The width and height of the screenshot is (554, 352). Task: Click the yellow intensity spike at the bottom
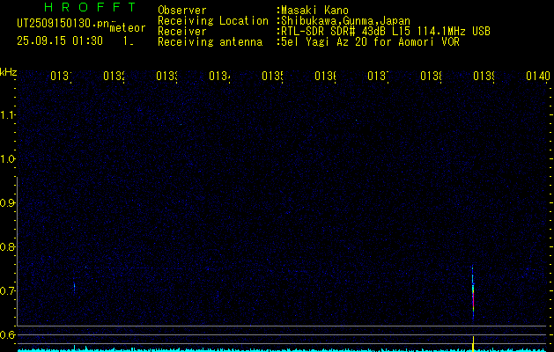click(x=473, y=344)
